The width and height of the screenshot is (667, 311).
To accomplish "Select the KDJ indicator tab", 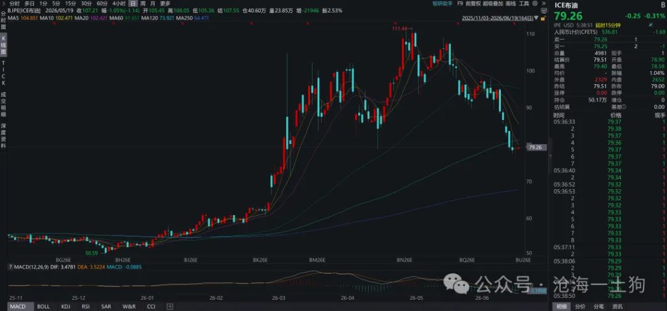I will click(66, 306).
